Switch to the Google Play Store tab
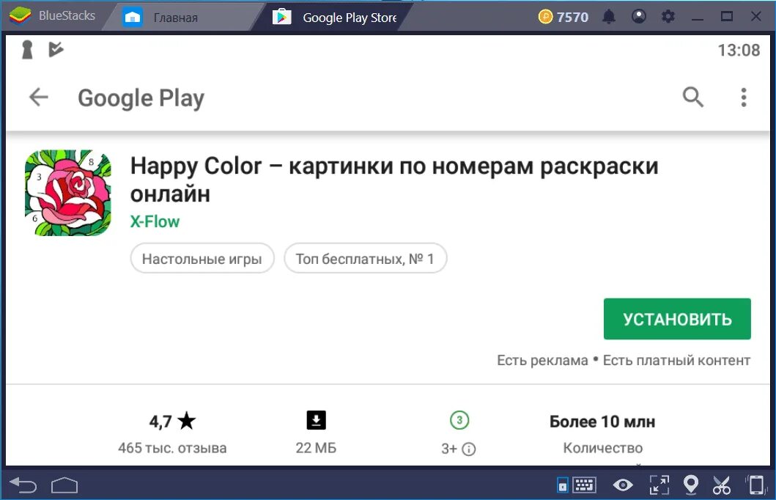 335,18
